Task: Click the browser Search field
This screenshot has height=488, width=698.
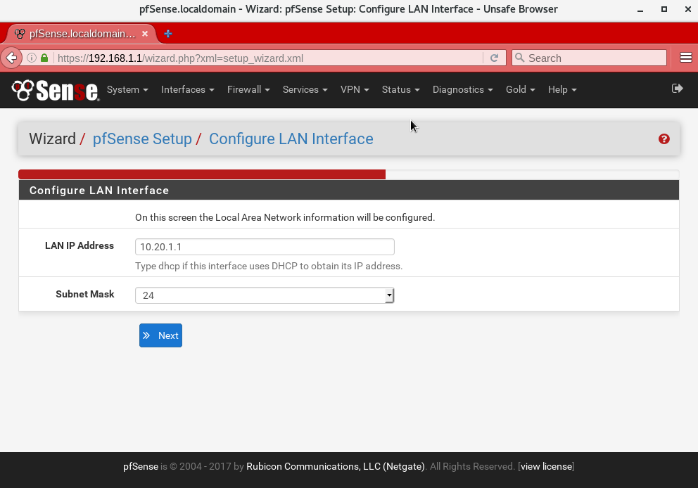Action: point(589,58)
